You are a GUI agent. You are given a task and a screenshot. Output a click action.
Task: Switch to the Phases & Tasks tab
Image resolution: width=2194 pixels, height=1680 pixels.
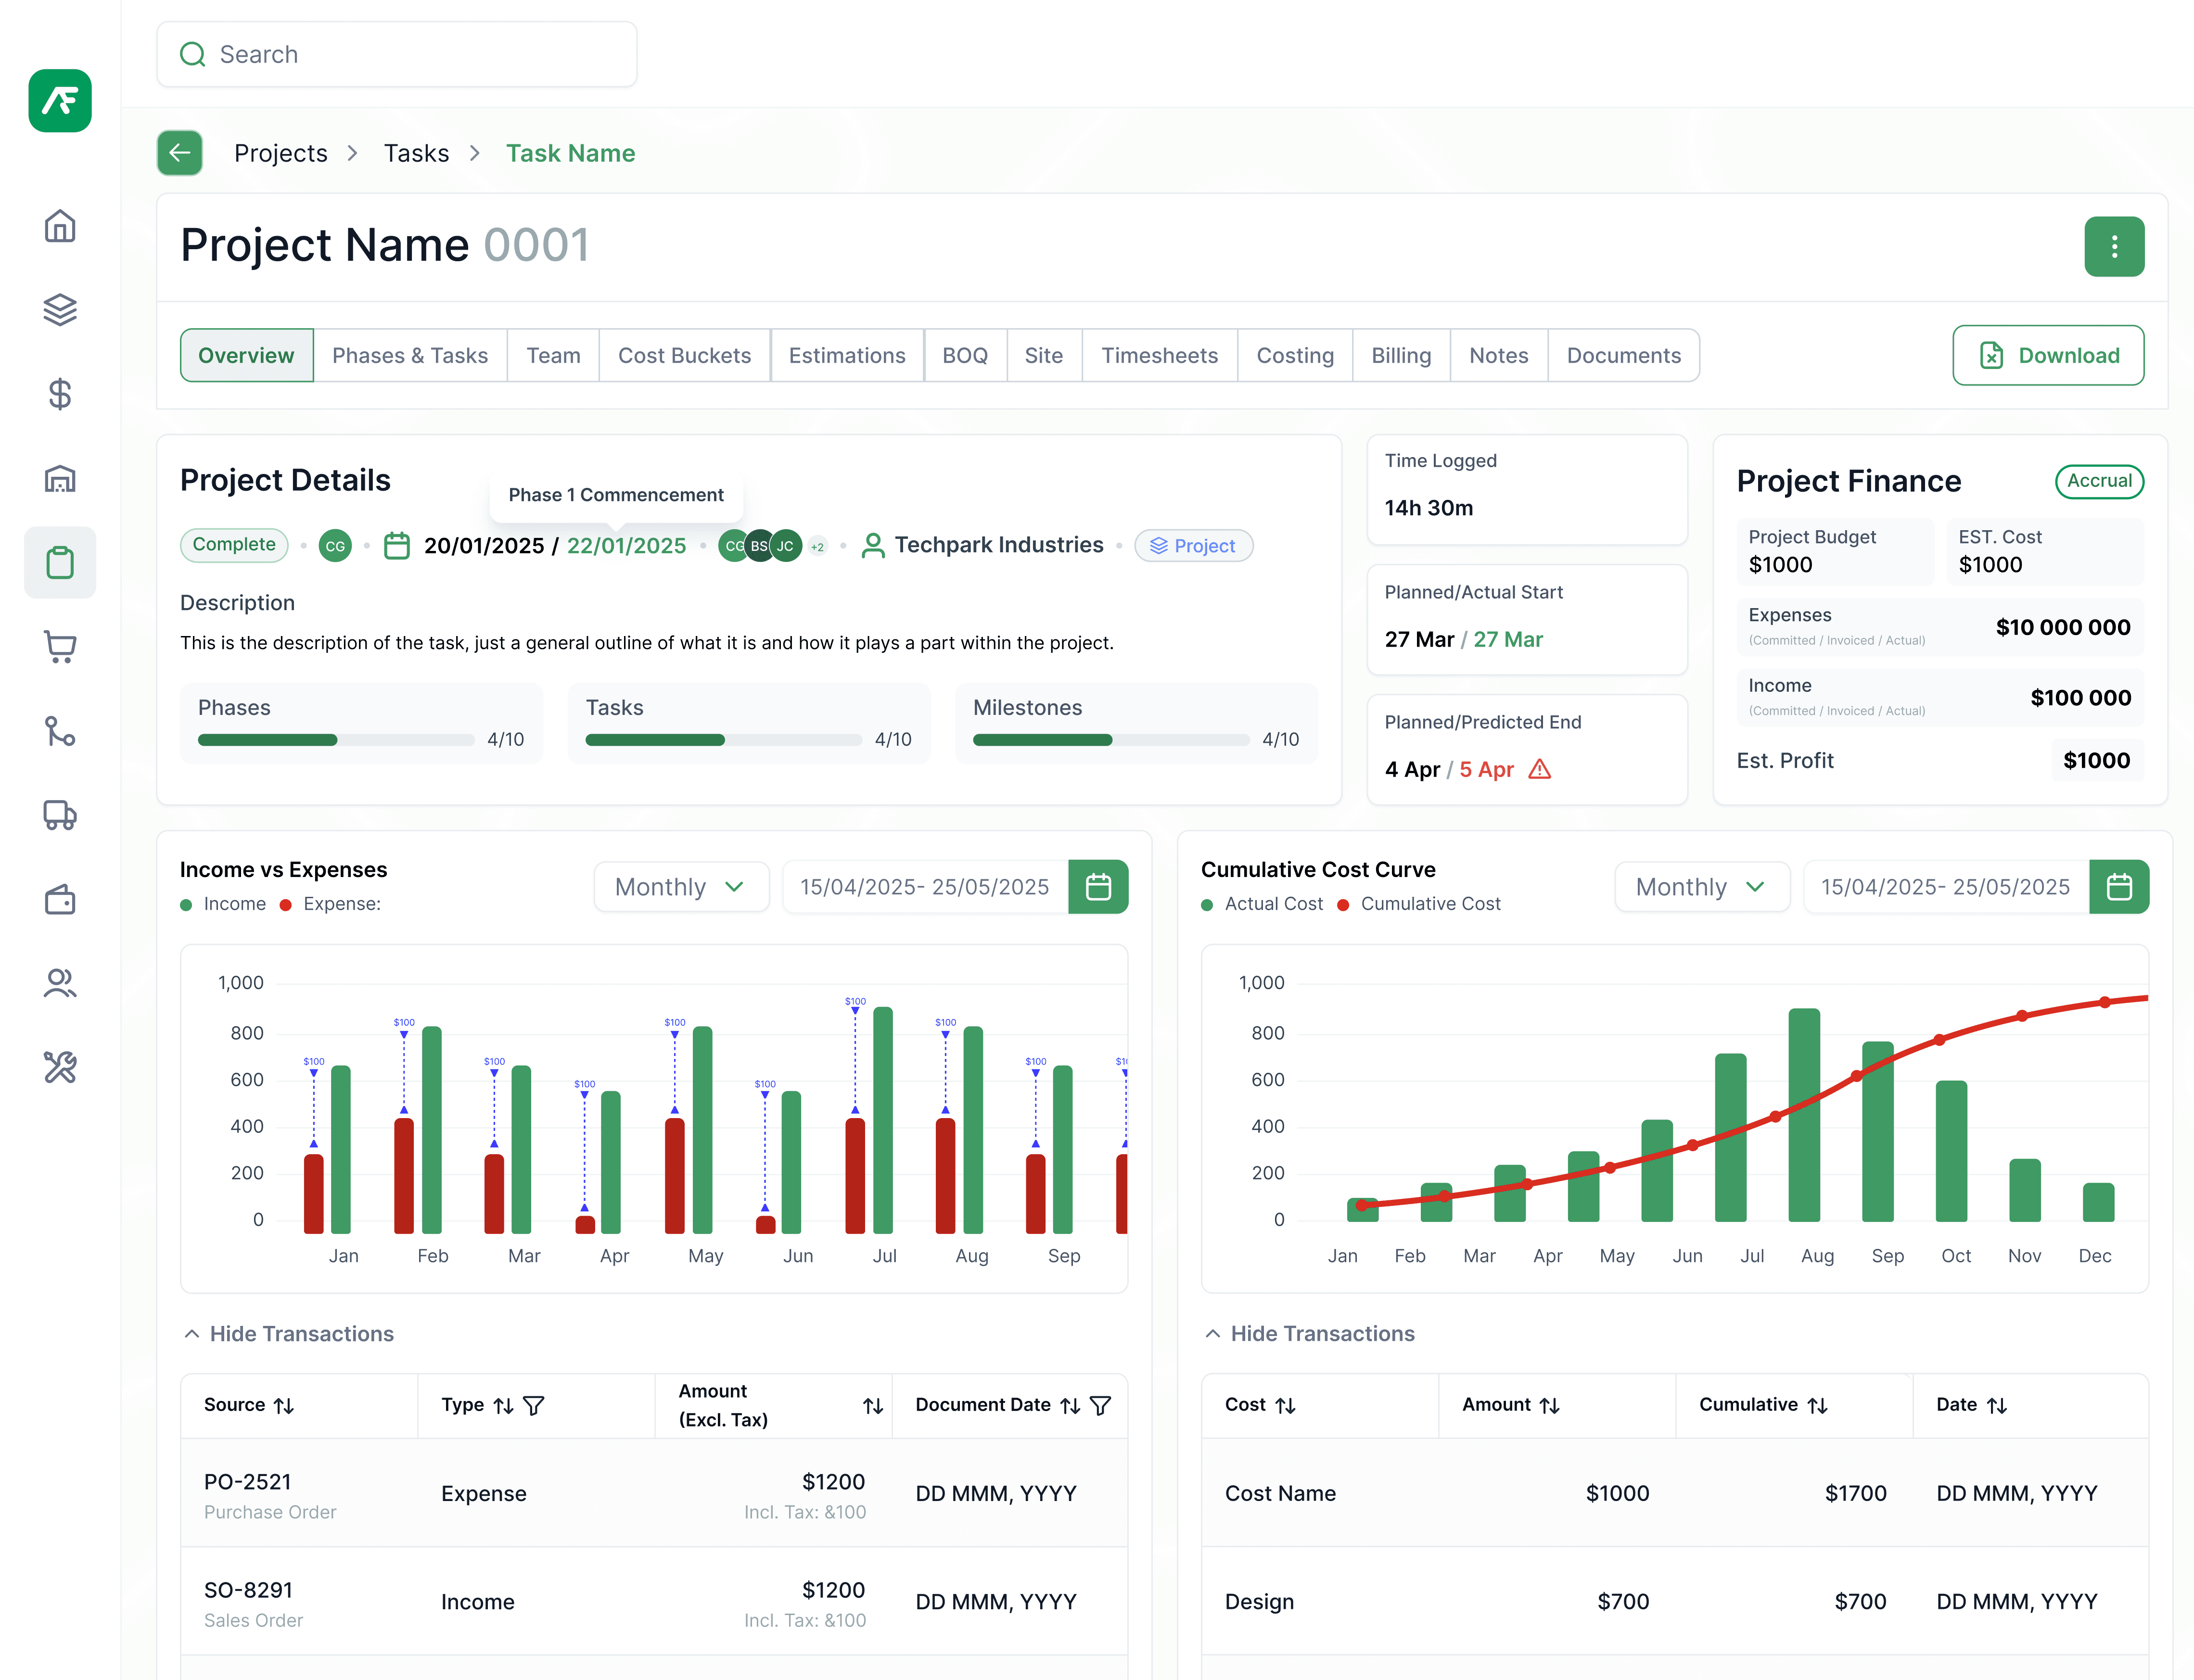(x=410, y=355)
